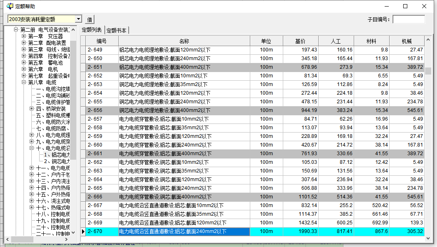
Task: Expand the 第五章 蓄电池 node
Action: point(23,63)
